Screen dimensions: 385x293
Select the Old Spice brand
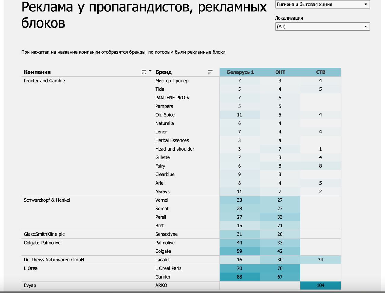pyautogui.click(x=165, y=115)
